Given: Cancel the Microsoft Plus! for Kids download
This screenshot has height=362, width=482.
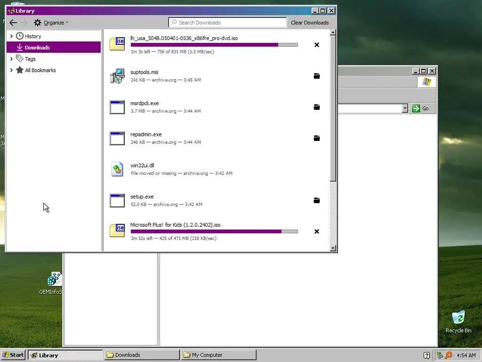Looking at the screenshot, I should coord(317,231).
